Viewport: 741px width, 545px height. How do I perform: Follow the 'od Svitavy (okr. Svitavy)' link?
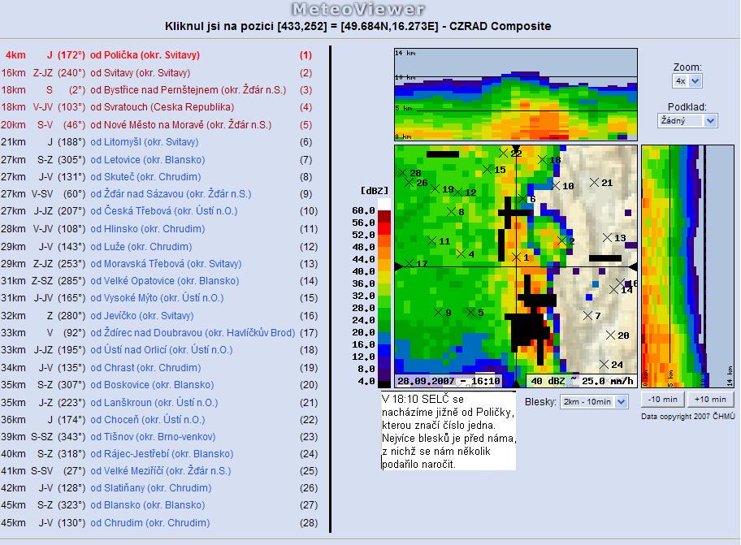[x=141, y=73]
